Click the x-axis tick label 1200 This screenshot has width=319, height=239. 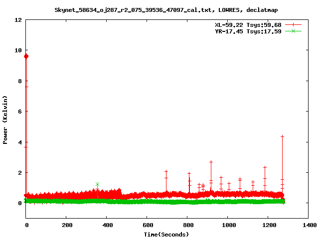(269, 225)
